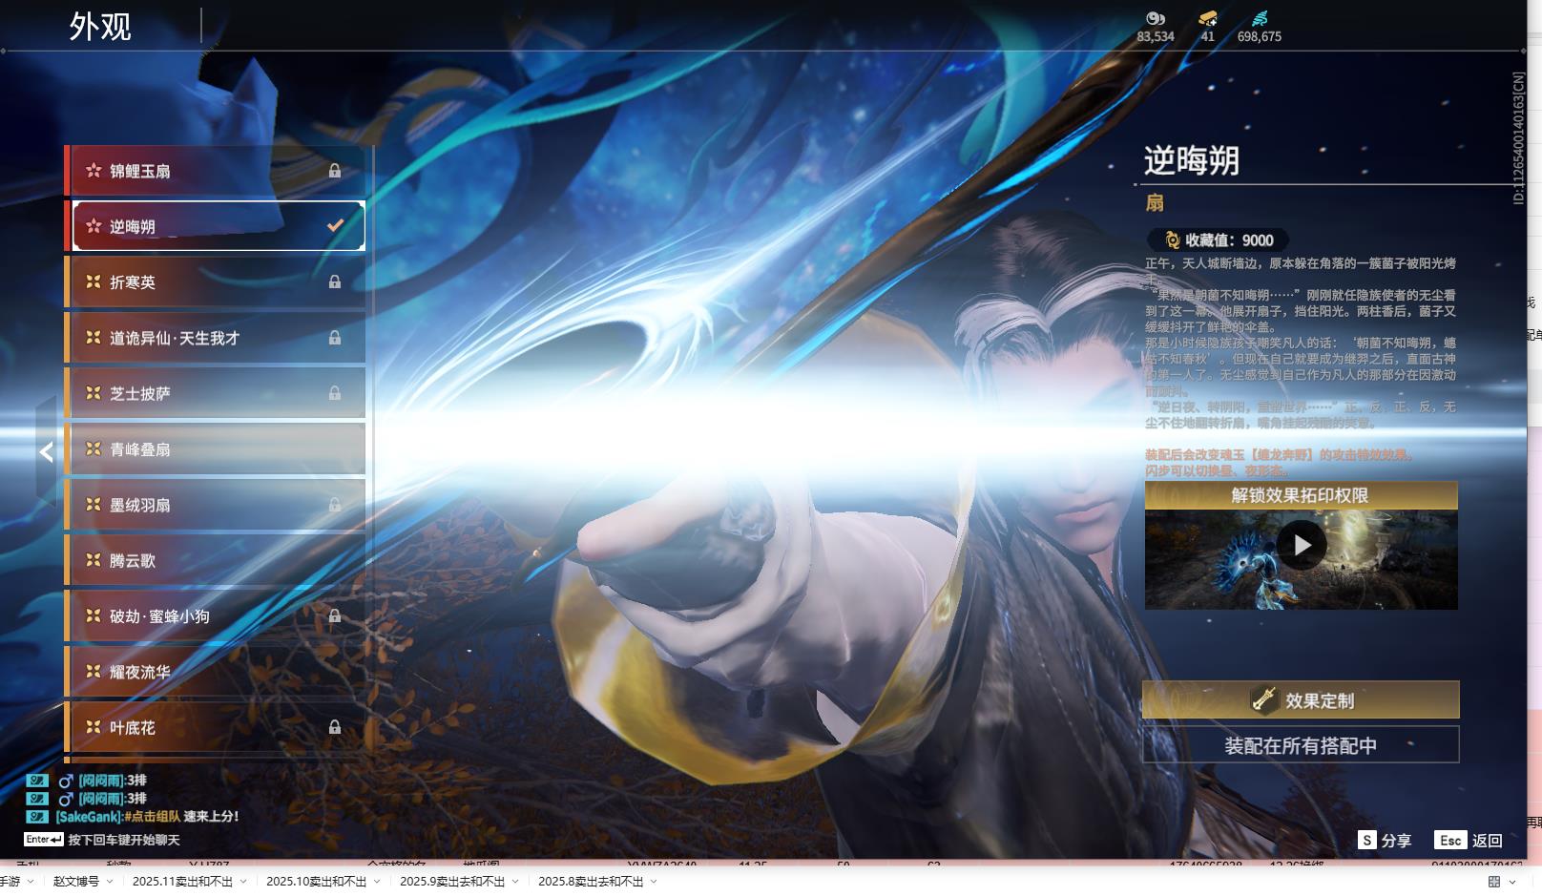This screenshot has width=1542, height=896.
Task: Click the collection value icon next to 收藏值
Action: 1172,240
